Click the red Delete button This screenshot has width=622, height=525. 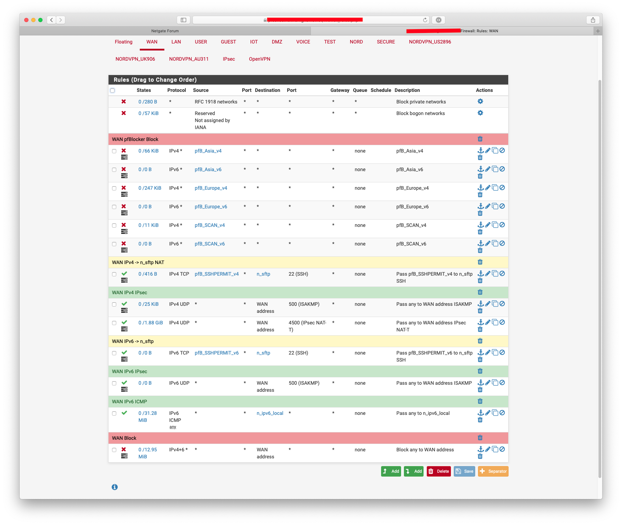[439, 471]
